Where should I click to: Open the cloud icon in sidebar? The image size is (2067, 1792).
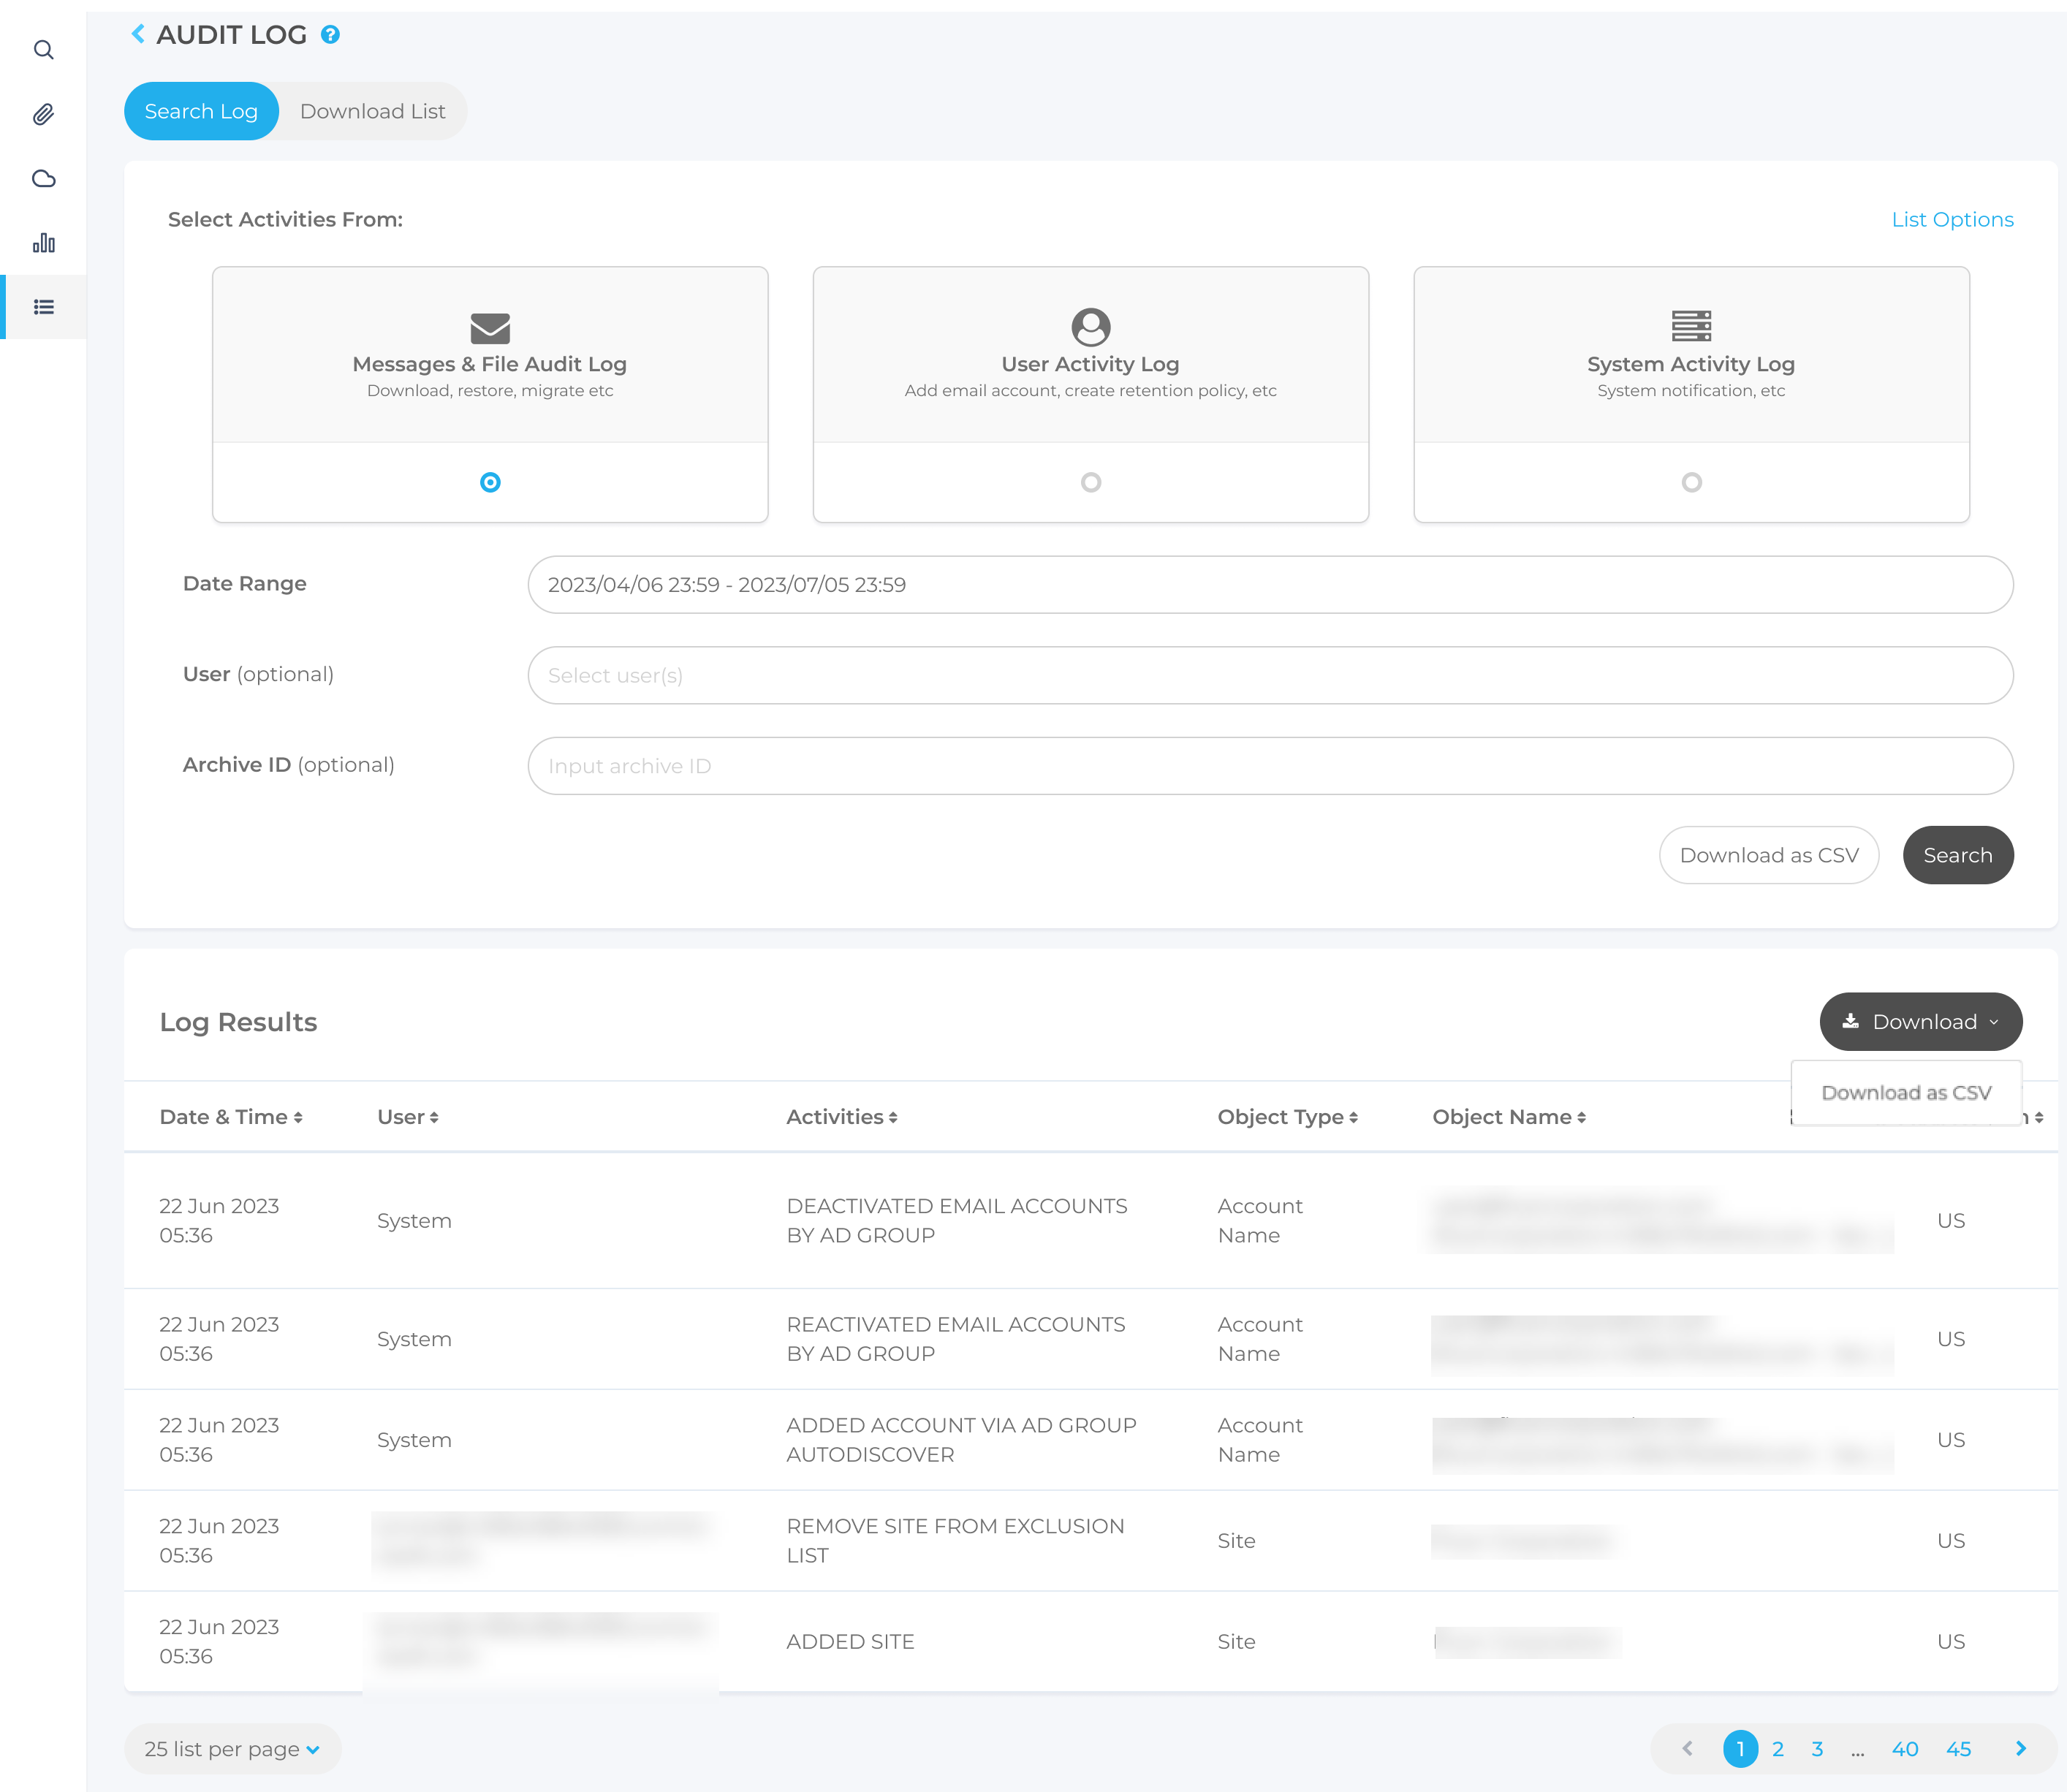tap(43, 179)
